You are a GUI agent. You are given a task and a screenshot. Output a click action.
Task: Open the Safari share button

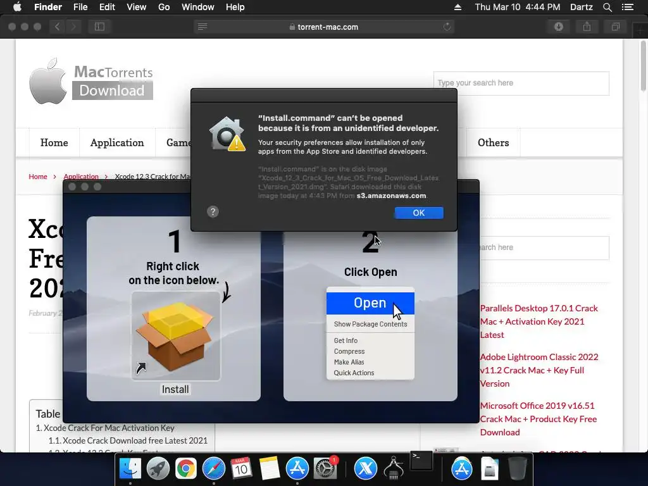[x=587, y=27]
